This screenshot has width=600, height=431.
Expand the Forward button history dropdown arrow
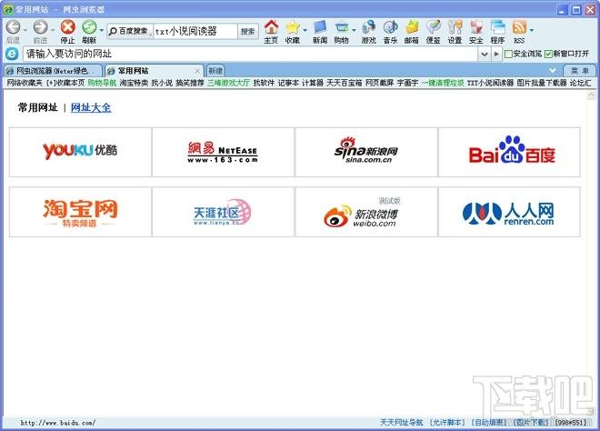click(x=53, y=30)
